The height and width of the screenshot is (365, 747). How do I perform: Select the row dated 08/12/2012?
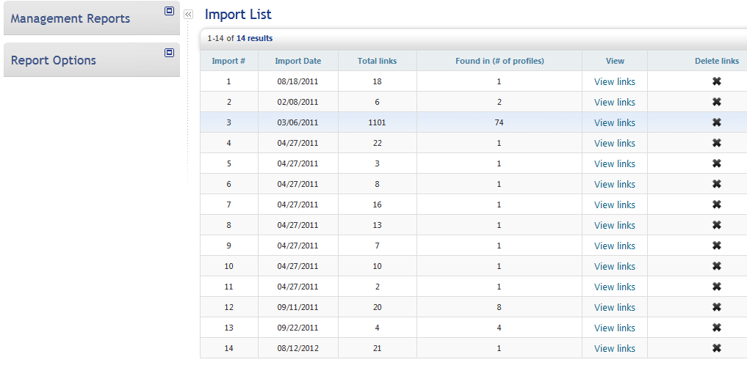pyautogui.click(x=297, y=348)
